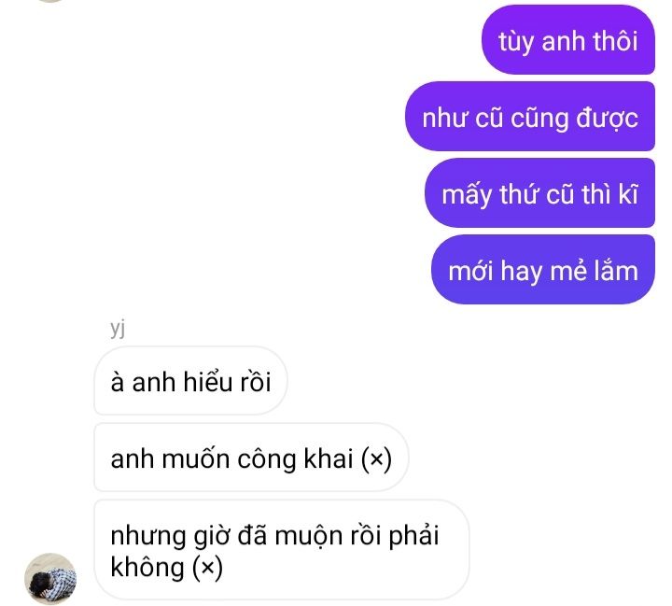Click the word 'nhưng' in yj's last message
Screen dimensions: 672x606
(x=148, y=538)
